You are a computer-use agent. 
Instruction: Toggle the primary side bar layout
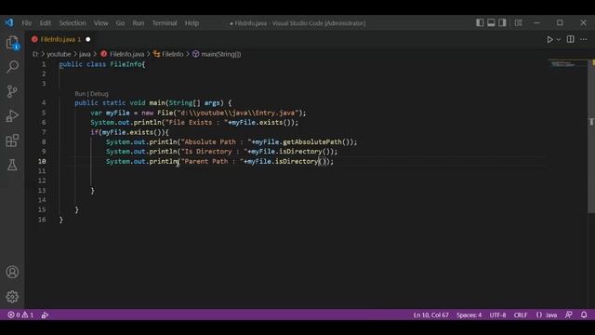click(480, 22)
